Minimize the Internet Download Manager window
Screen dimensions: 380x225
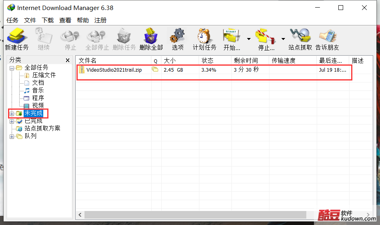(x=318, y=8)
